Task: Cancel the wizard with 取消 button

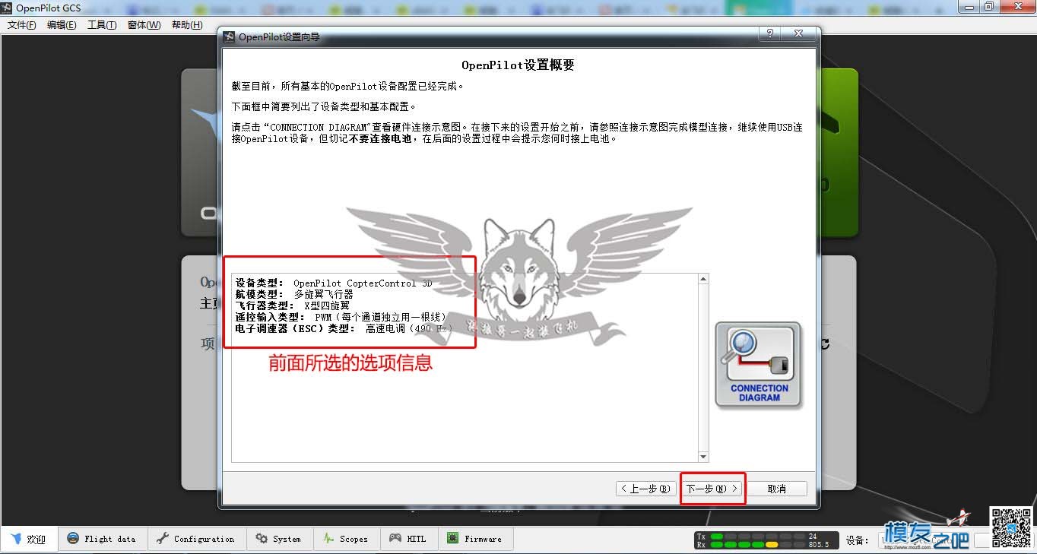Action: pyautogui.click(x=776, y=489)
